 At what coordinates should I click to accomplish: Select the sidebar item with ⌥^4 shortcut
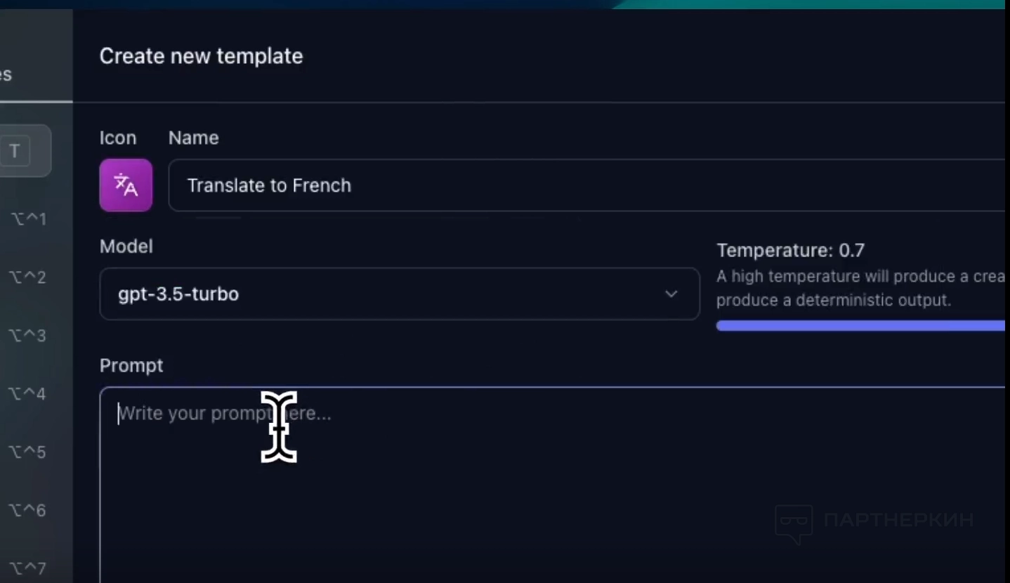pyautogui.click(x=28, y=394)
